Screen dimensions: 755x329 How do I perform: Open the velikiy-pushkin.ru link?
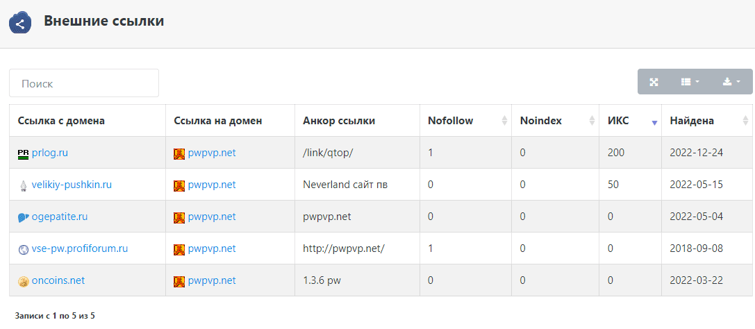pos(72,185)
